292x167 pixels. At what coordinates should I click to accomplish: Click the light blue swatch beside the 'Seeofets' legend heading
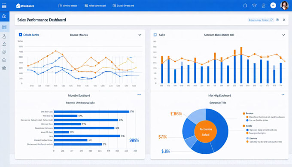click(x=247, y=138)
